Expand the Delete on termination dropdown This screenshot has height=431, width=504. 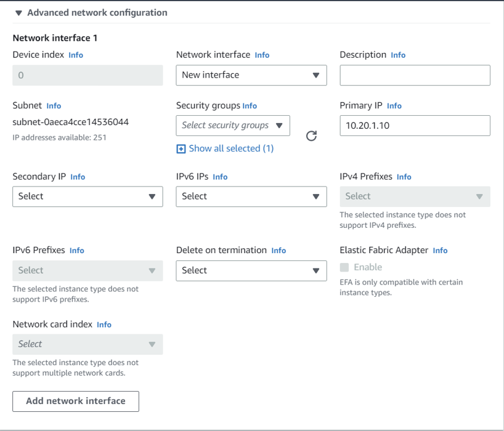pos(251,270)
